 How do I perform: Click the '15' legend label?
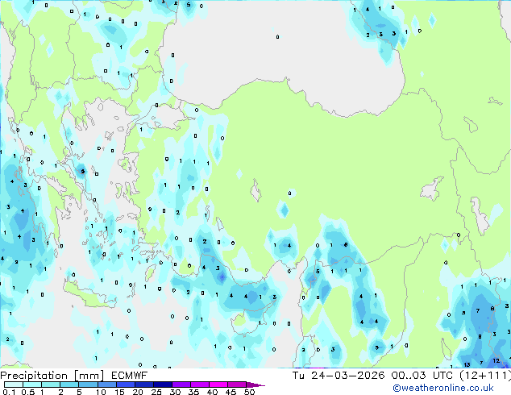(x=119, y=392)
